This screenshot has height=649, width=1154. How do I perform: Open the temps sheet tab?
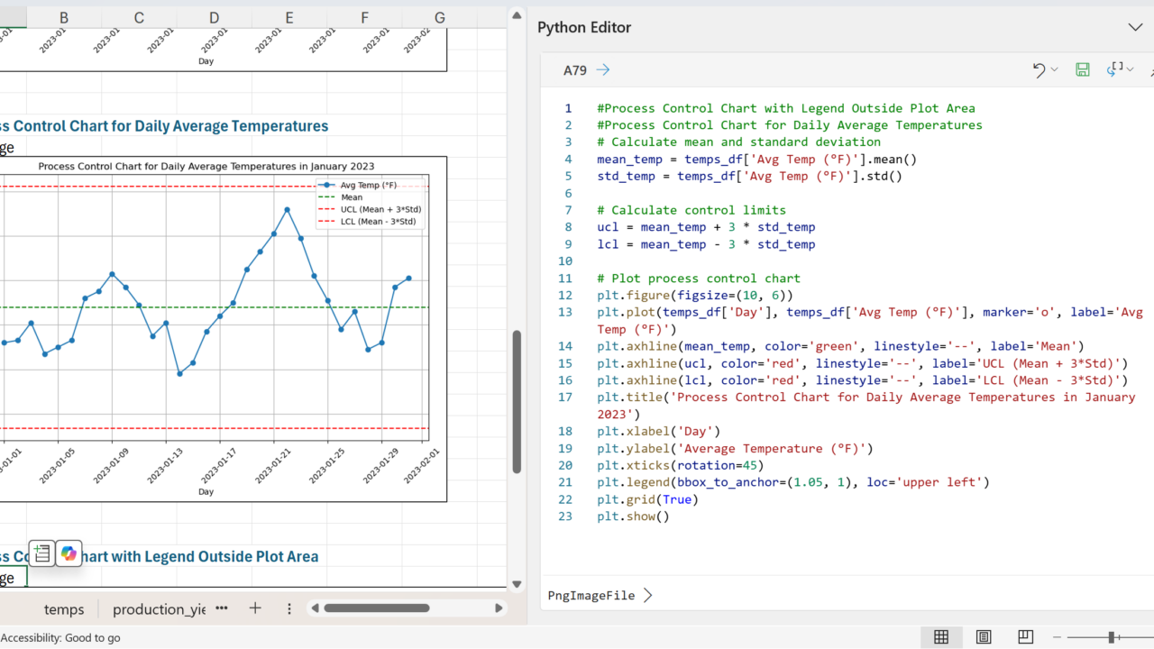(64, 609)
